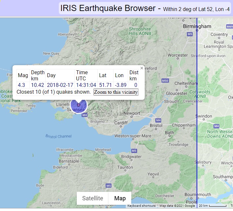The height and width of the screenshot is (211, 233).
Task: Click the Mag column header
Action: (x=23, y=75)
